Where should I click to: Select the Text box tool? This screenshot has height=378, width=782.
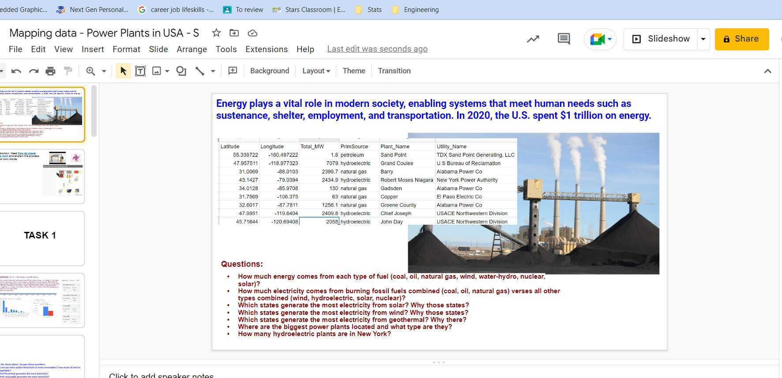pyautogui.click(x=140, y=71)
